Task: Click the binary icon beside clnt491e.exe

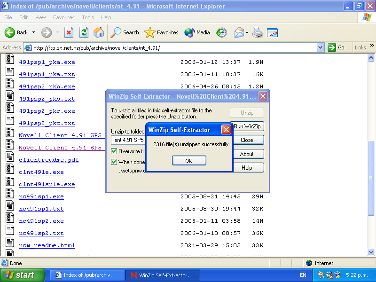Action: point(9,169)
